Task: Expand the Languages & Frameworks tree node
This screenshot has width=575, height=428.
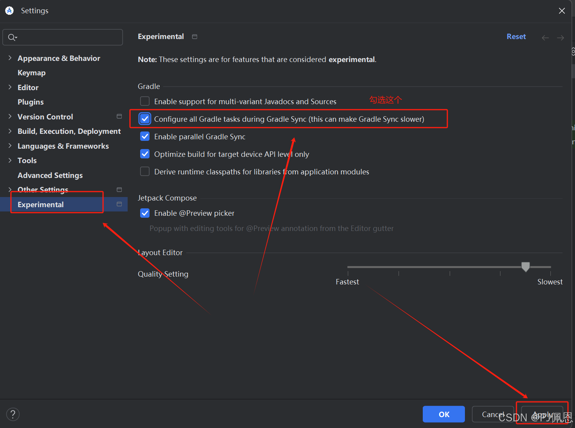Action: 10,146
